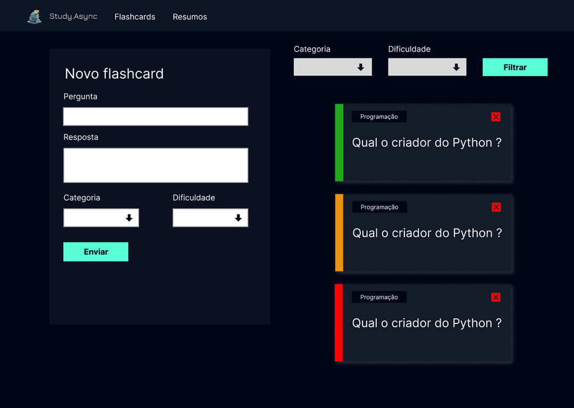
Task: Go to the Resumos page
Action: 190,17
